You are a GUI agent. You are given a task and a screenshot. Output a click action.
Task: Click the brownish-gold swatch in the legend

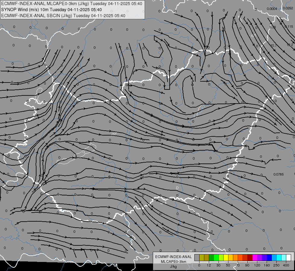207,257
